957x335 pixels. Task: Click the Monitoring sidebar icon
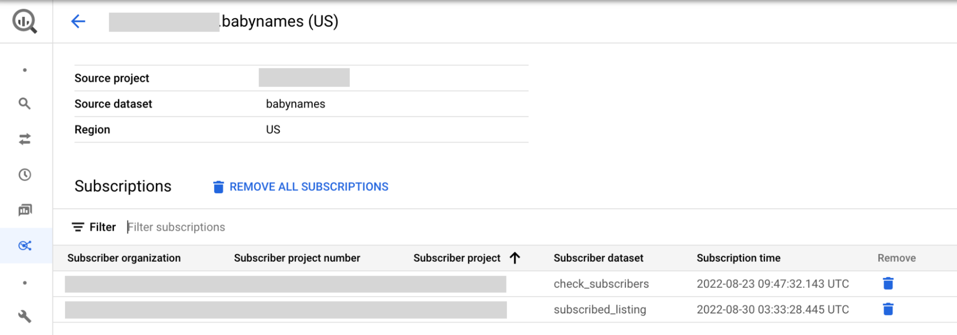click(25, 210)
